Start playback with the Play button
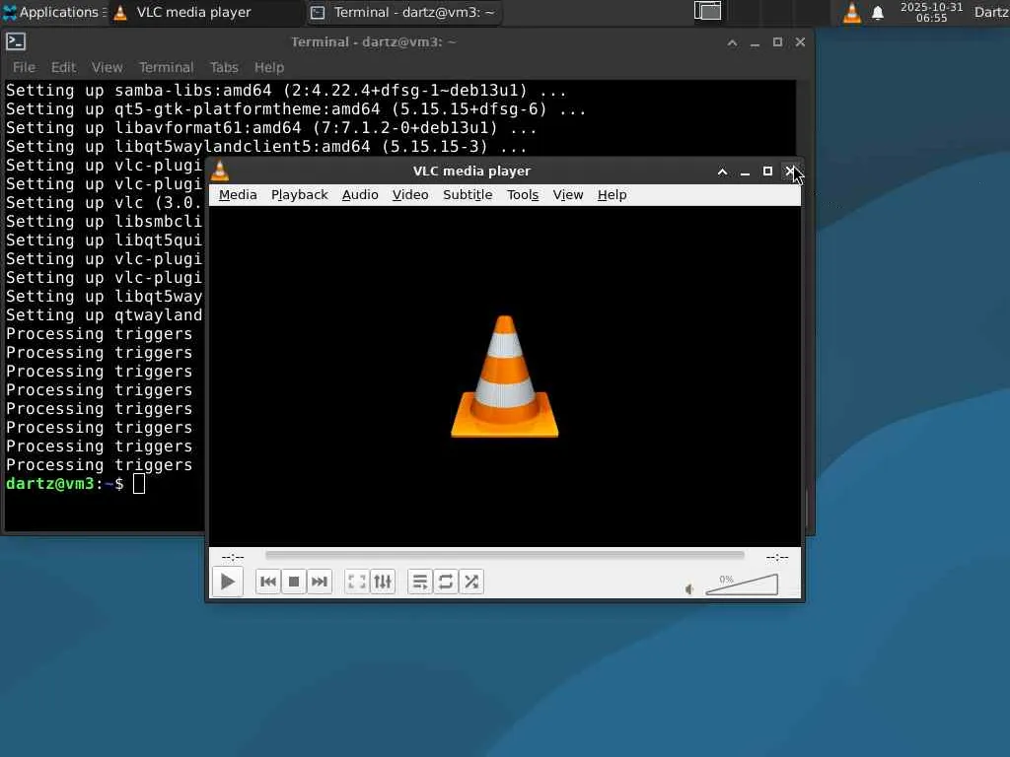The height and width of the screenshot is (757, 1010). point(228,582)
